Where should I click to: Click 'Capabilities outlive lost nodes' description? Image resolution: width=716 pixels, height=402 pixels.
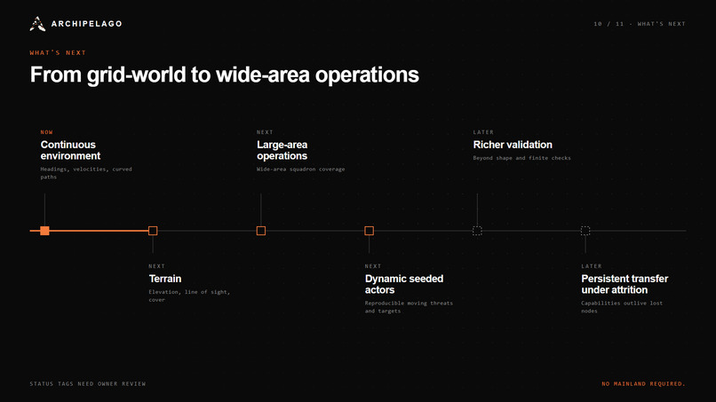(x=622, y=307)
